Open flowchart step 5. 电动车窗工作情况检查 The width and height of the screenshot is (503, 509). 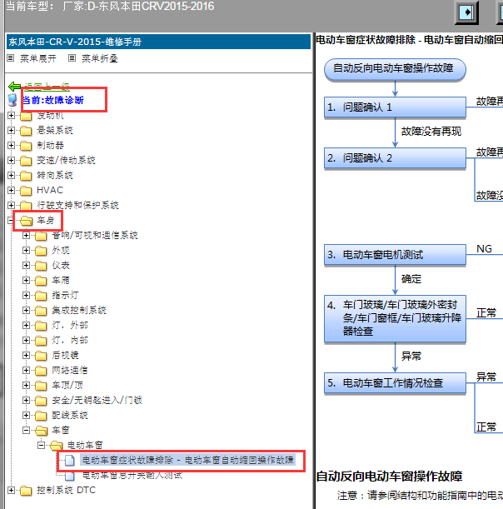pos(395,383)
